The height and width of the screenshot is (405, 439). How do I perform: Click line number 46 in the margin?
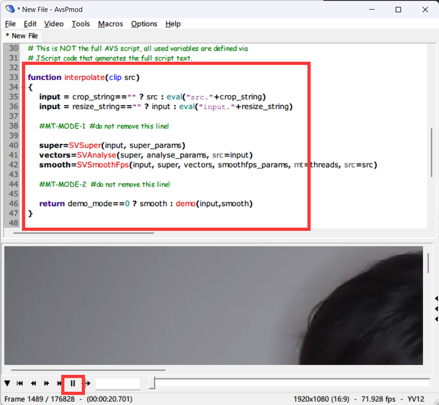[13, 203]
